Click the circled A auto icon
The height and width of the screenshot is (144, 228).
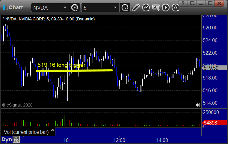tap(175, 7)
